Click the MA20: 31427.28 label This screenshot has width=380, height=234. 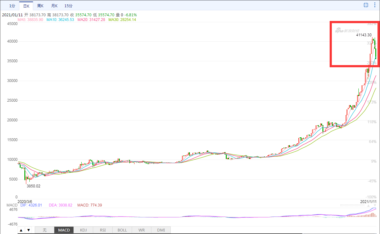91,19
